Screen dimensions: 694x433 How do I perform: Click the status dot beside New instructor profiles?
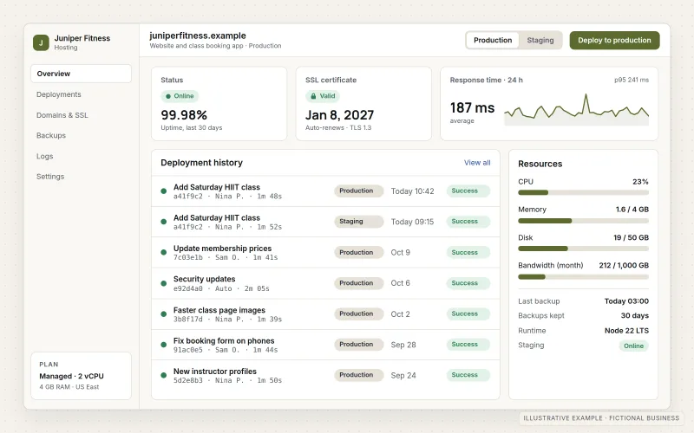pyautogui.click(x=164, y=375)
